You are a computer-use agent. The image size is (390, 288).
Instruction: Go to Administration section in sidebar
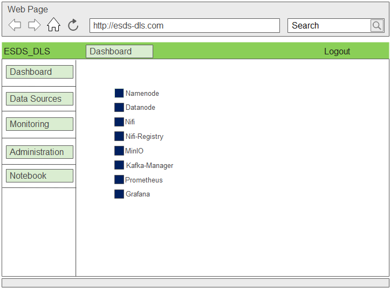(x=39, y=152)
